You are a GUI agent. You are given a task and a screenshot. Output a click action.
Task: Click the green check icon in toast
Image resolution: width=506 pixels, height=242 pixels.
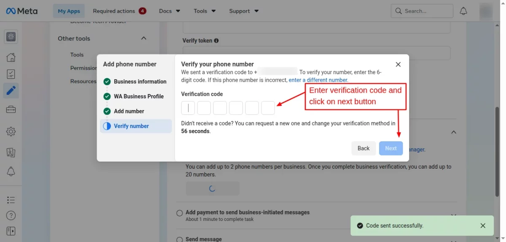tap(360, 226)
